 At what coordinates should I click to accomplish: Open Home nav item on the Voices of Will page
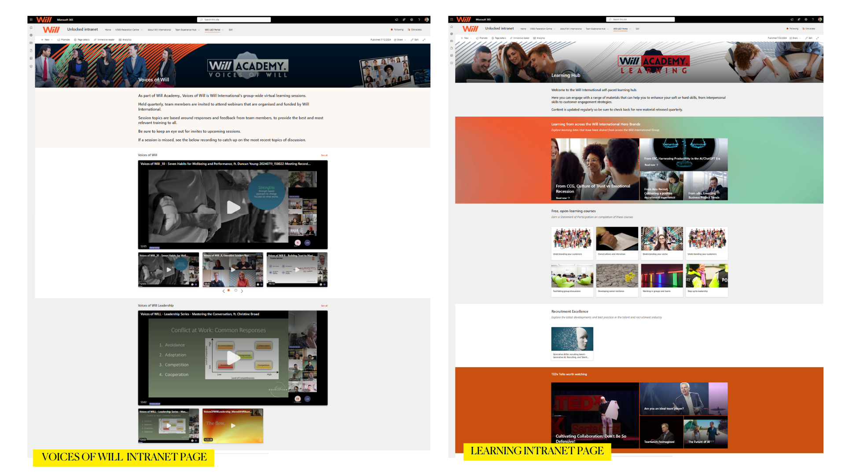tap(108, 30)
